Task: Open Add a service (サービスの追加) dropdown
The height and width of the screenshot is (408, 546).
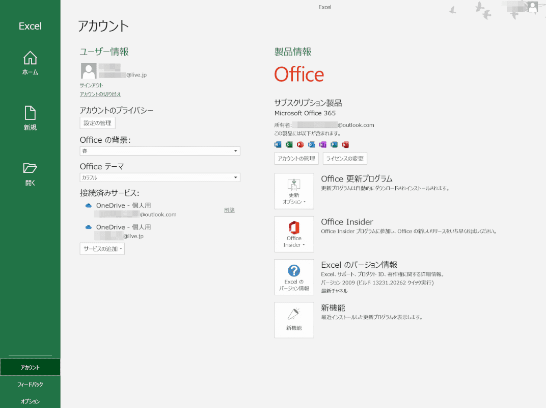Action: 102,249
